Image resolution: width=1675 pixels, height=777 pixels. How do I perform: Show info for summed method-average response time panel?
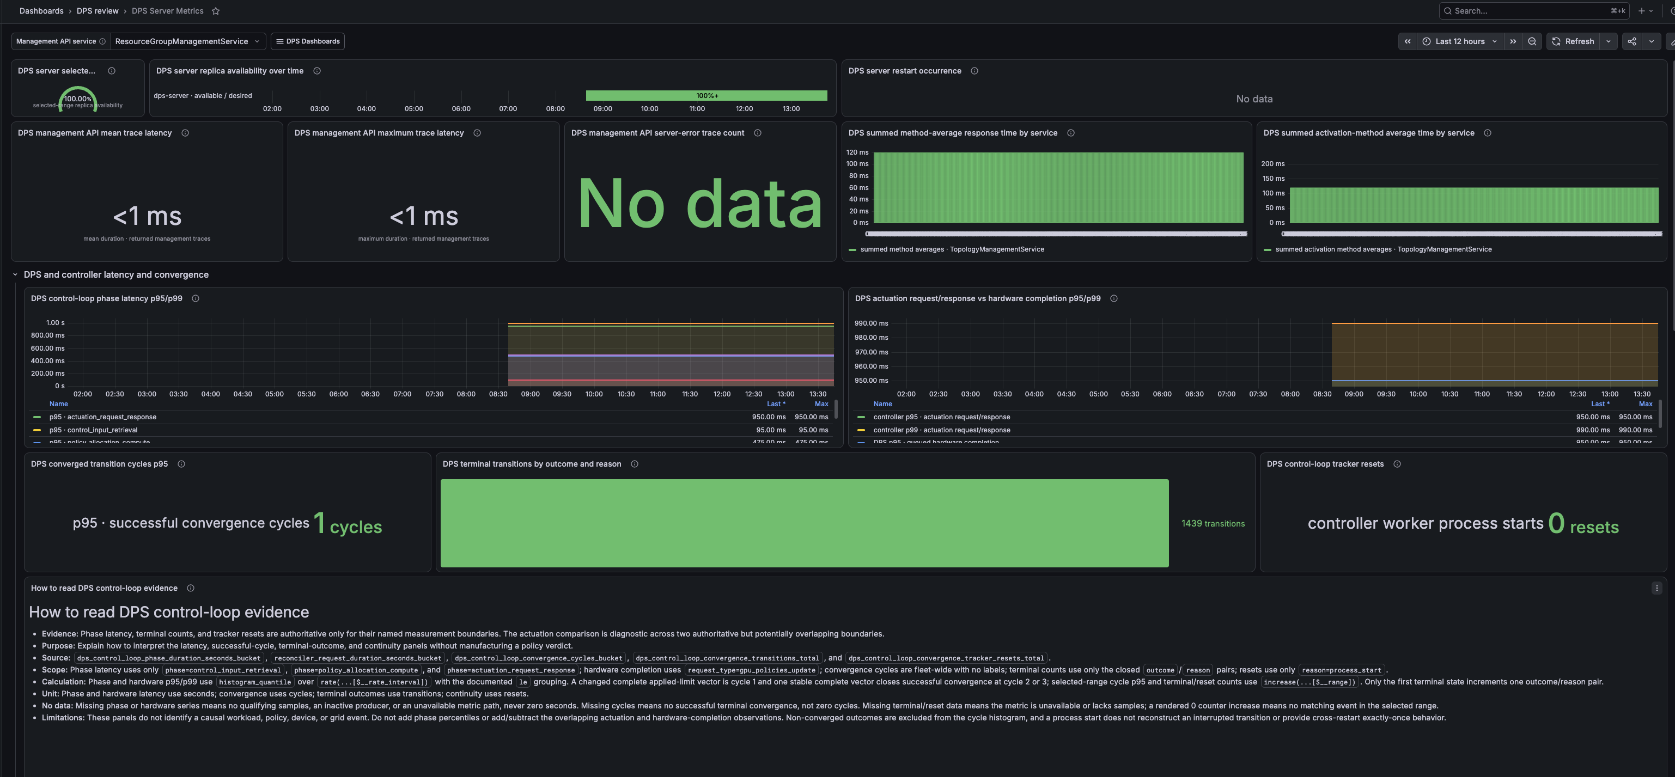pyautogui.click(x=1070, y=133)
